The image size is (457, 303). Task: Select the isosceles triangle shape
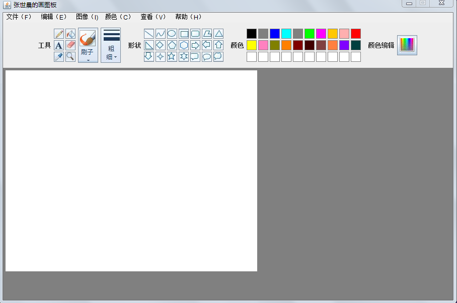pyautogui.click(x=218, y=34)
